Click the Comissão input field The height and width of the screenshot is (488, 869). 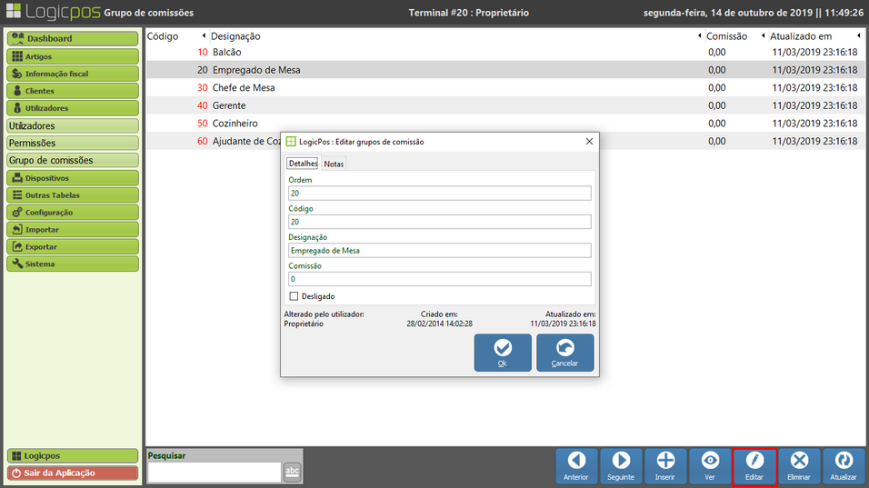point(439,280)
